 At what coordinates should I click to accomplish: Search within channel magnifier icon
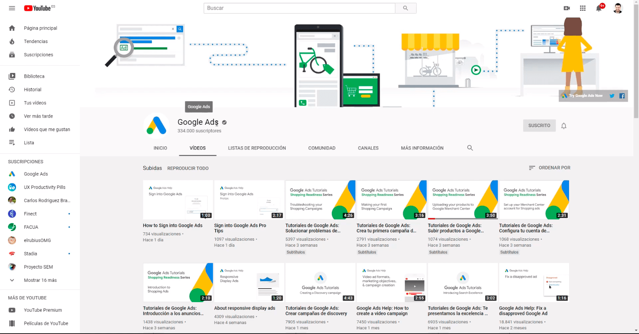tap(470, 148)
